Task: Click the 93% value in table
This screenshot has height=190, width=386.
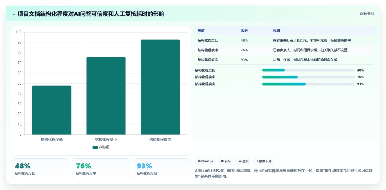Action: tap(244, 60)
